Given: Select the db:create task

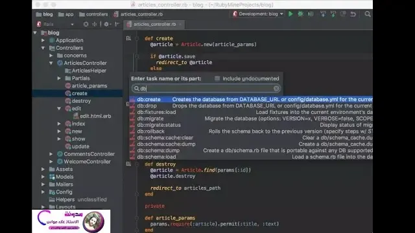Looking at the screenshot, I should pyautogui.click(x=251, y=100).
